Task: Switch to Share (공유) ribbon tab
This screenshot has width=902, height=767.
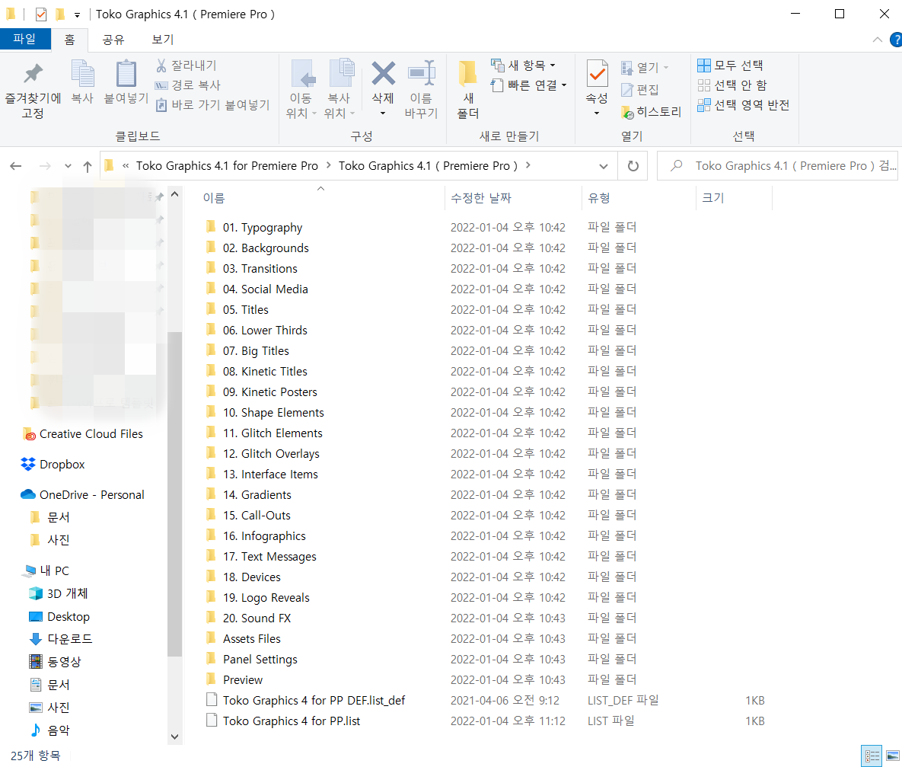Action: click(x=113, y=39)
